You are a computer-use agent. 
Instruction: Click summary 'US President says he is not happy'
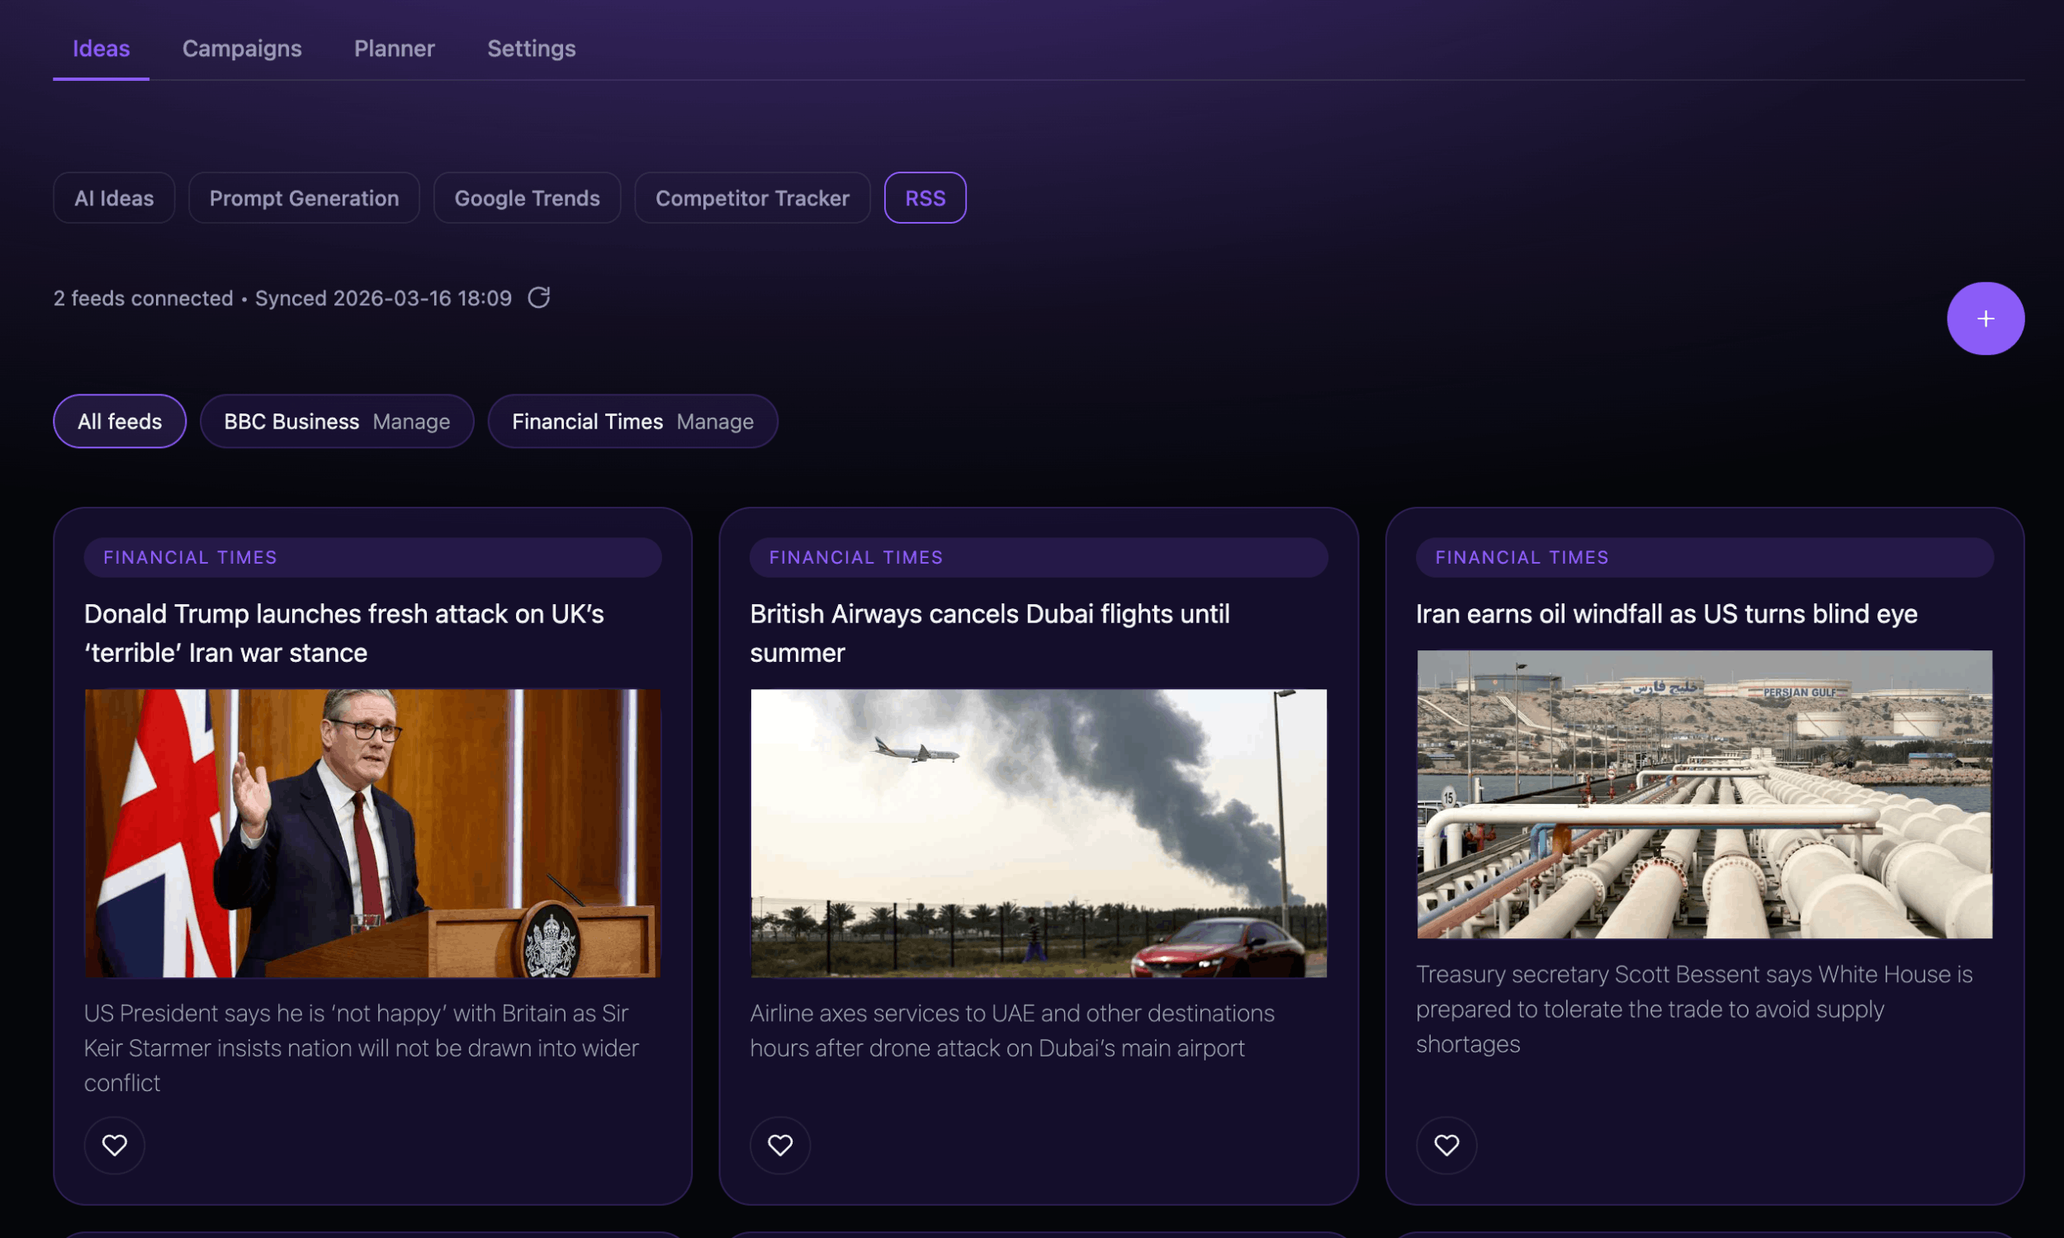pyautogui.click(x=362, y=1048)
